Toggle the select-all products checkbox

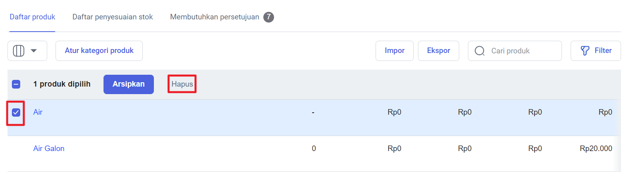tap(16, 84)
